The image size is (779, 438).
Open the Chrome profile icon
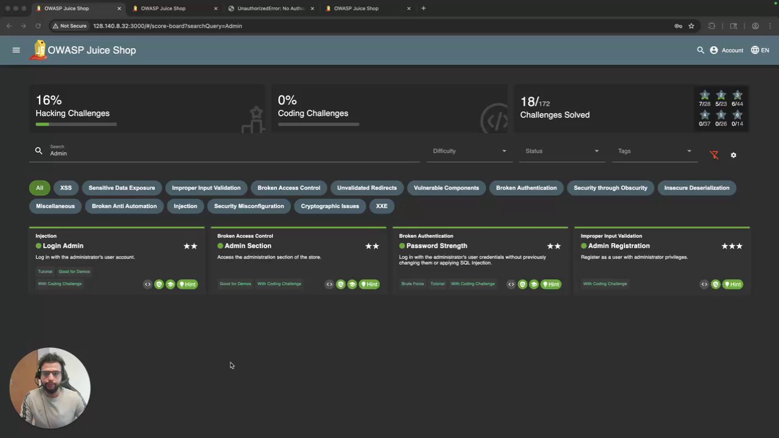[x=755, y=26]
